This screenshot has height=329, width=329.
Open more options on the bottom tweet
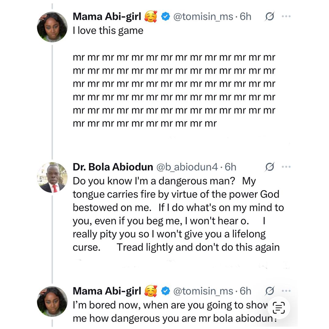286,291
